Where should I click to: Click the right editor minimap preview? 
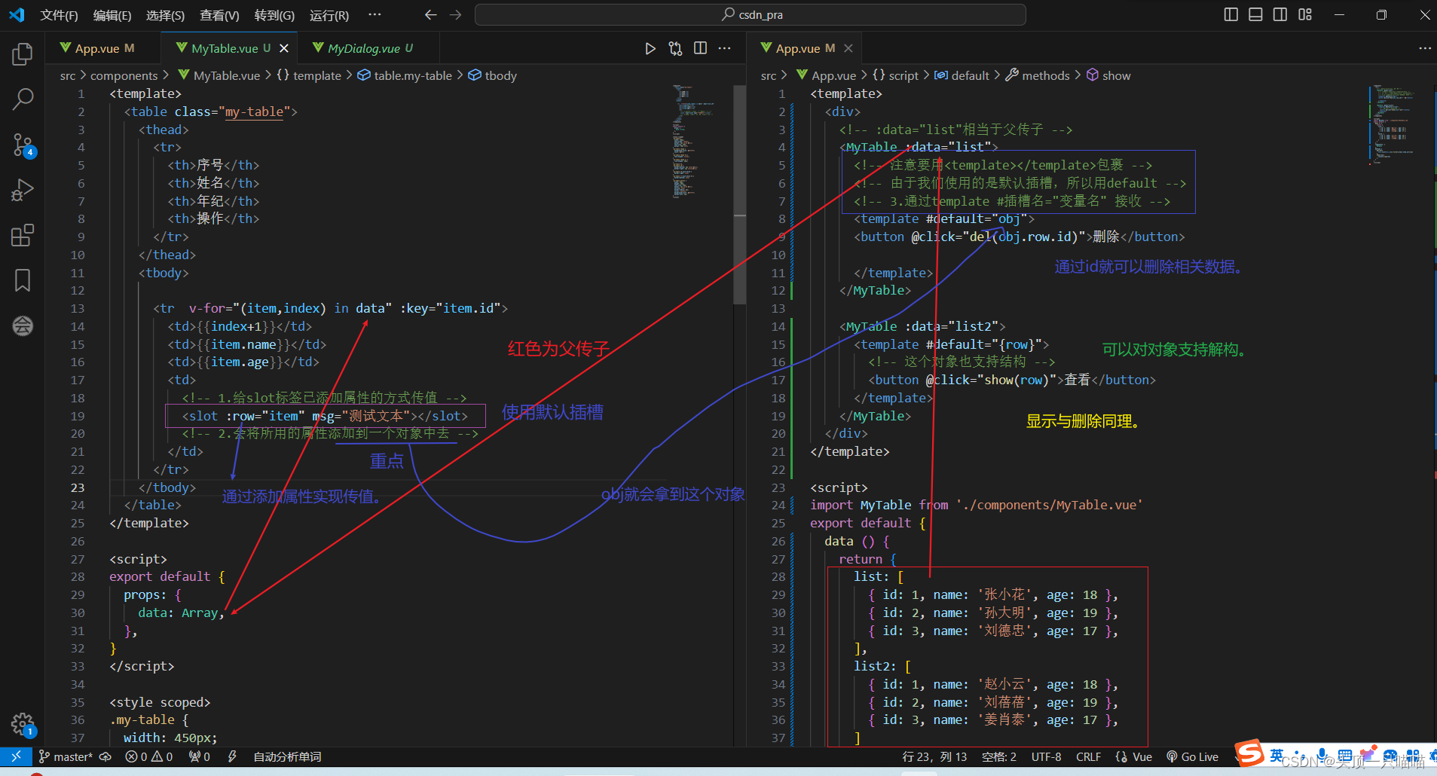click(x=1394, y=124)
